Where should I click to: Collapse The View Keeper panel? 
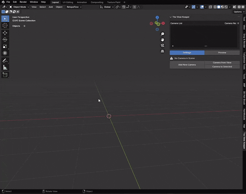click(x=171, y=17)
